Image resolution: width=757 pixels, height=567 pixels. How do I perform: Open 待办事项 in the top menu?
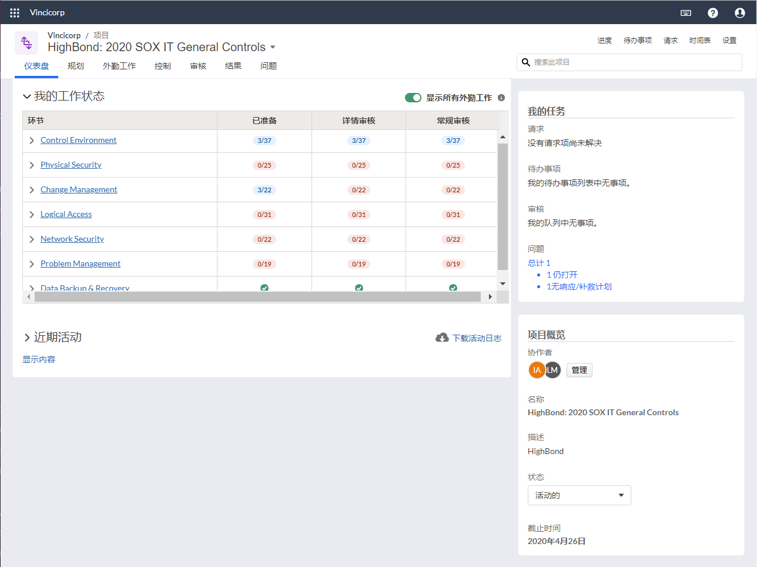pos(638,41)
